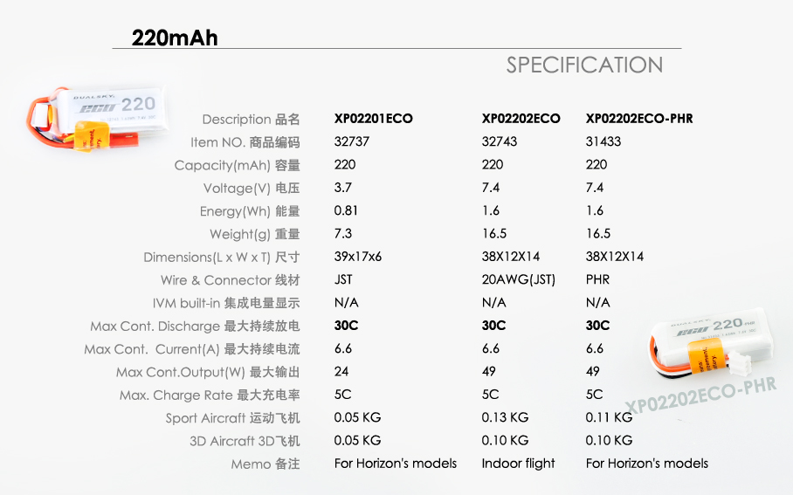
Task: Click the 39x17x6 dimensions value
Action: pyautogui.click(x=358, y=257)
